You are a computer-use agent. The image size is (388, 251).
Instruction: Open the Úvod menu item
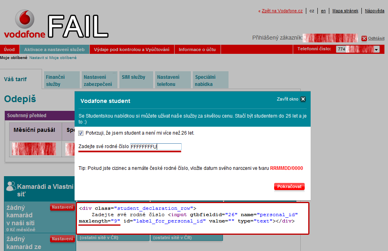[x=10, y=49]
